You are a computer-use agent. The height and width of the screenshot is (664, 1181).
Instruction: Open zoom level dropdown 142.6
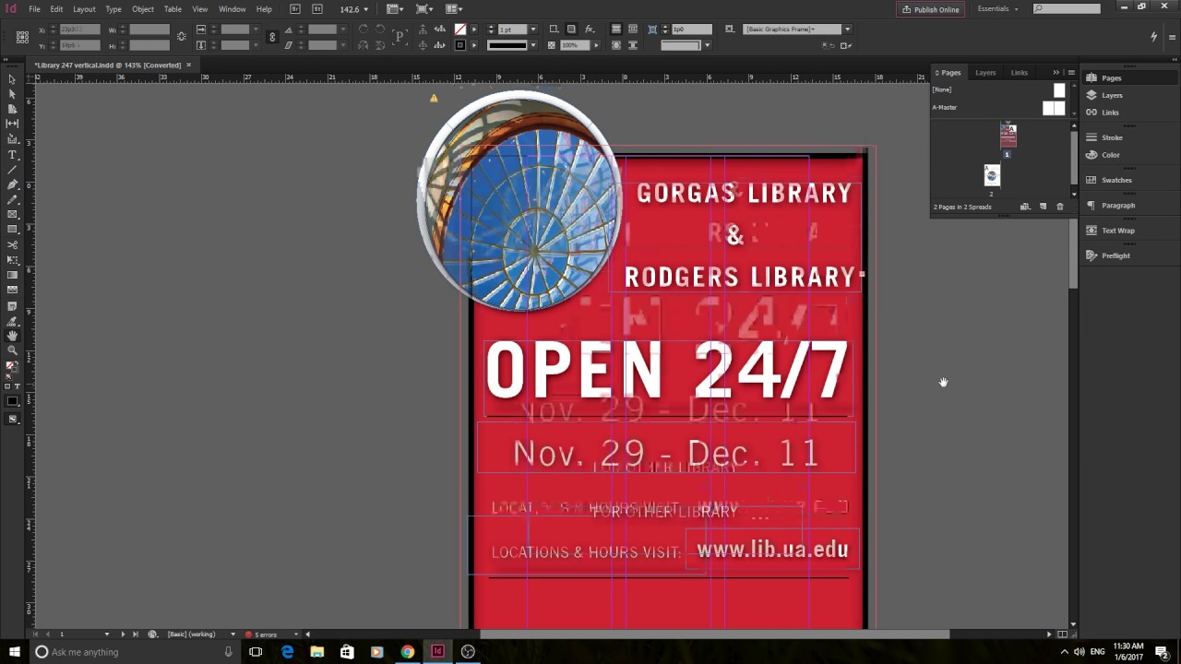tap(365, 9)
